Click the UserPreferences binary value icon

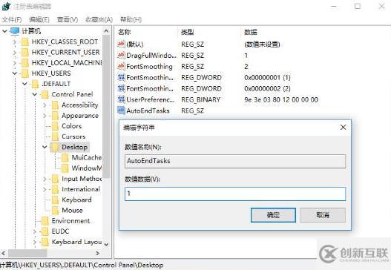[x=121, y=99]
